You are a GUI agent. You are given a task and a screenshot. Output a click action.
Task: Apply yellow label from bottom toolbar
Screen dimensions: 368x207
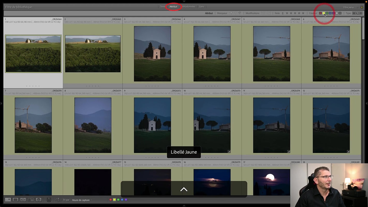click(114, 200)
